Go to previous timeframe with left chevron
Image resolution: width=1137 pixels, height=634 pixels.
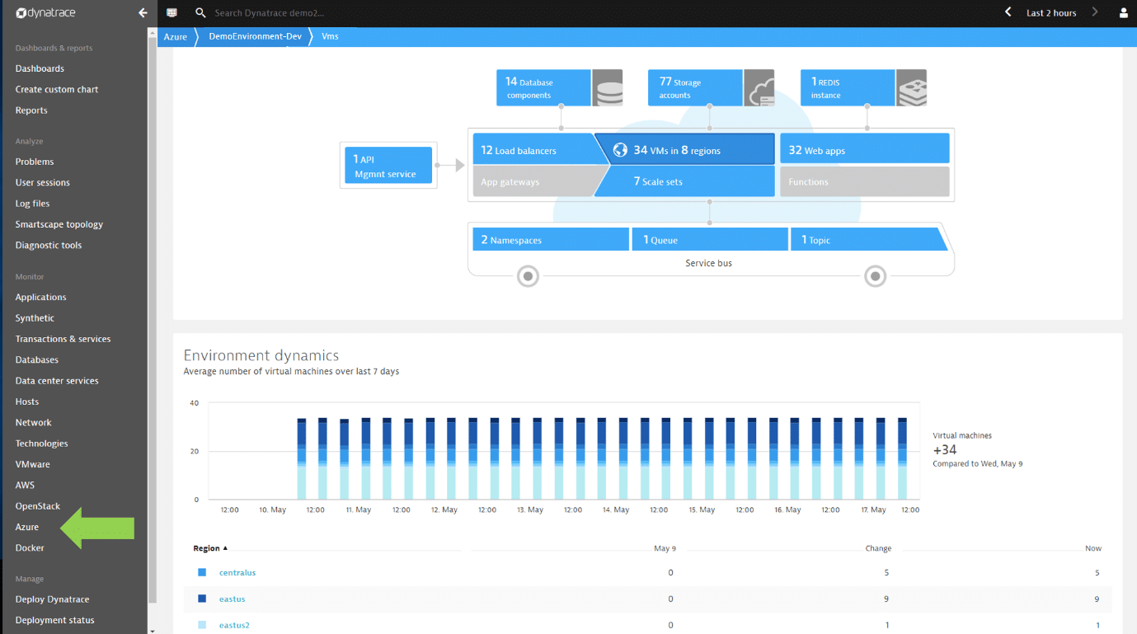tap(1008, 12)
